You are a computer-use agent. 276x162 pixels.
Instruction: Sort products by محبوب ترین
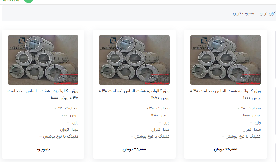pos(243,14)
